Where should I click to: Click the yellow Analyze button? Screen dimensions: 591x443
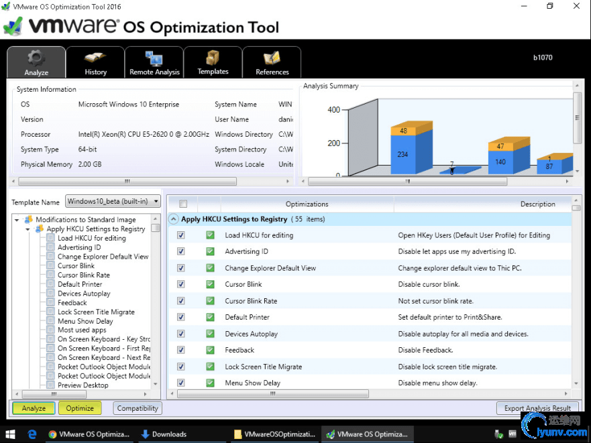[x=34, y=408]
